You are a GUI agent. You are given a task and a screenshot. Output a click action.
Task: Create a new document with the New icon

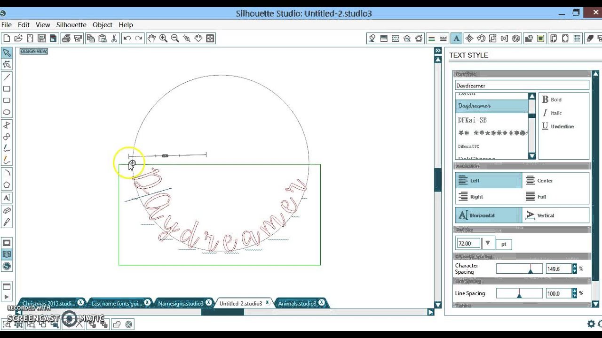[7, 38]
